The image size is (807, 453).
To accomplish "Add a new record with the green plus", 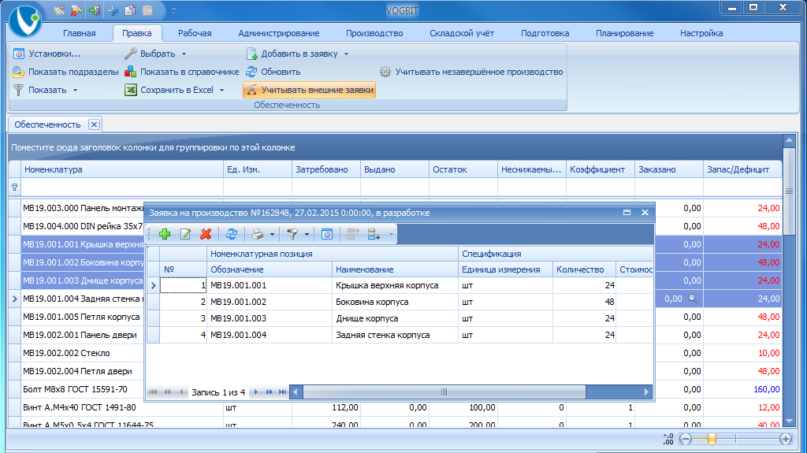I will click(x=165, y=234).
